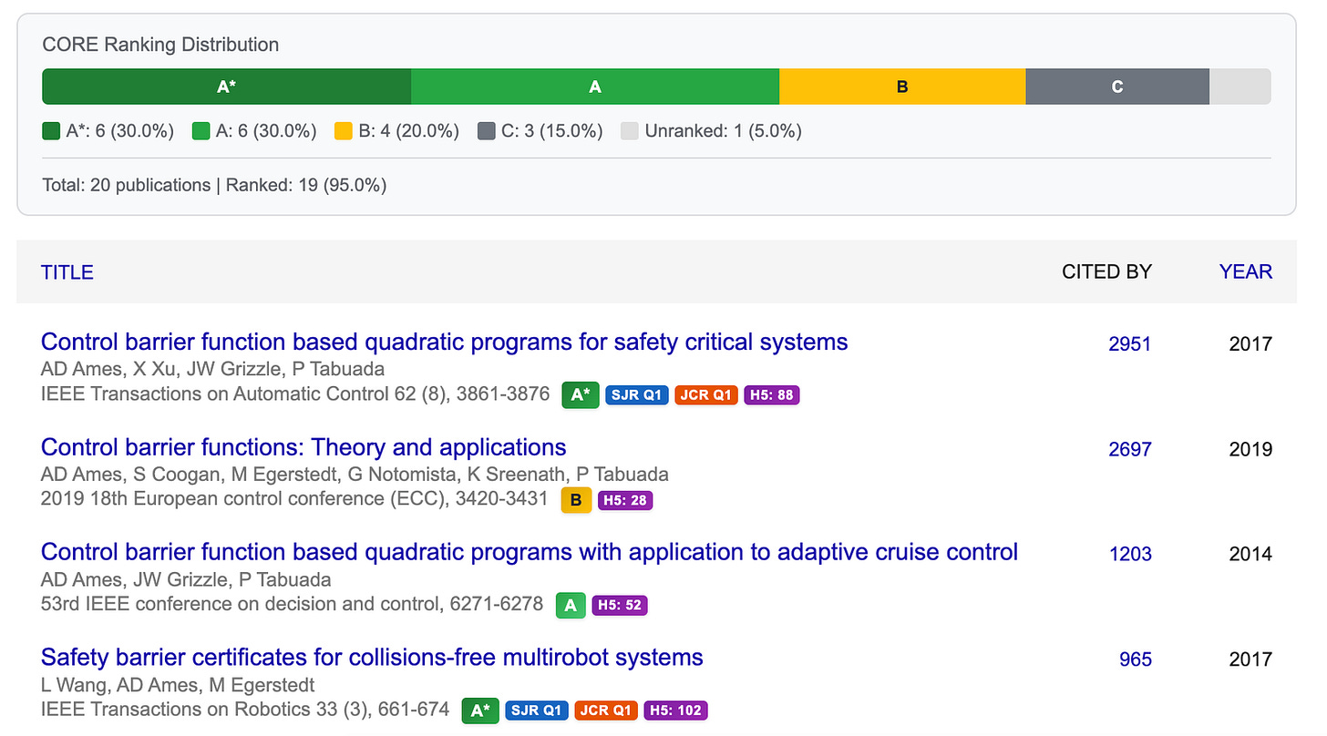Screen dimensions: 1327x736
Task: Open 'Control barrier function based quadratic programs for safety critical systems'
Action: [x=445, y=342]
